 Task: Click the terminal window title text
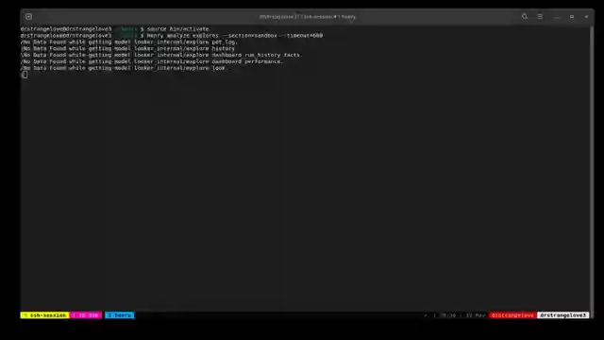(x=308, y=17)
